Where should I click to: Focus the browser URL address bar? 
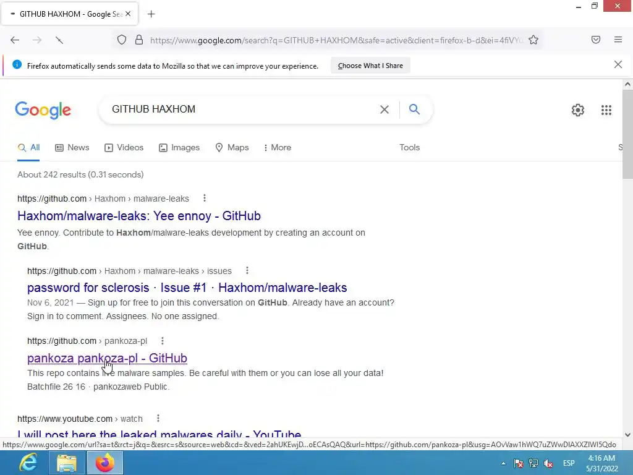(336, 40)
